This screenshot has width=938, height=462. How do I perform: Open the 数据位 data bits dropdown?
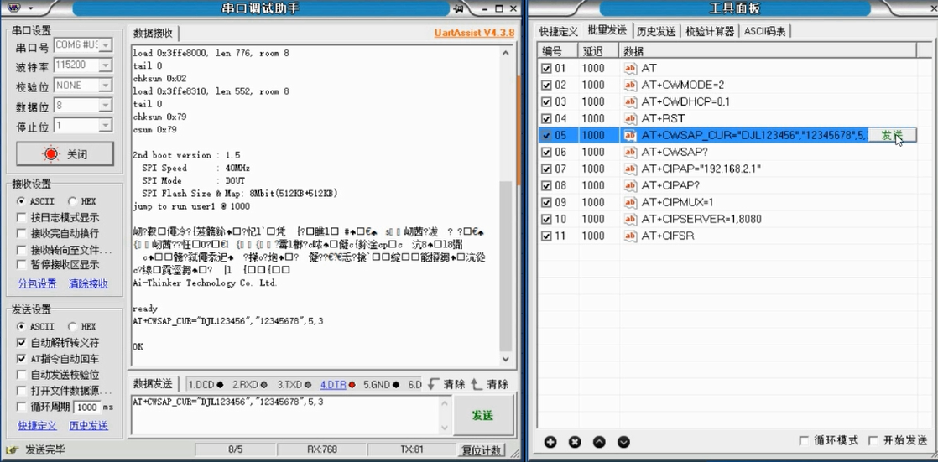pyautogui.click(x=105, y=106)
